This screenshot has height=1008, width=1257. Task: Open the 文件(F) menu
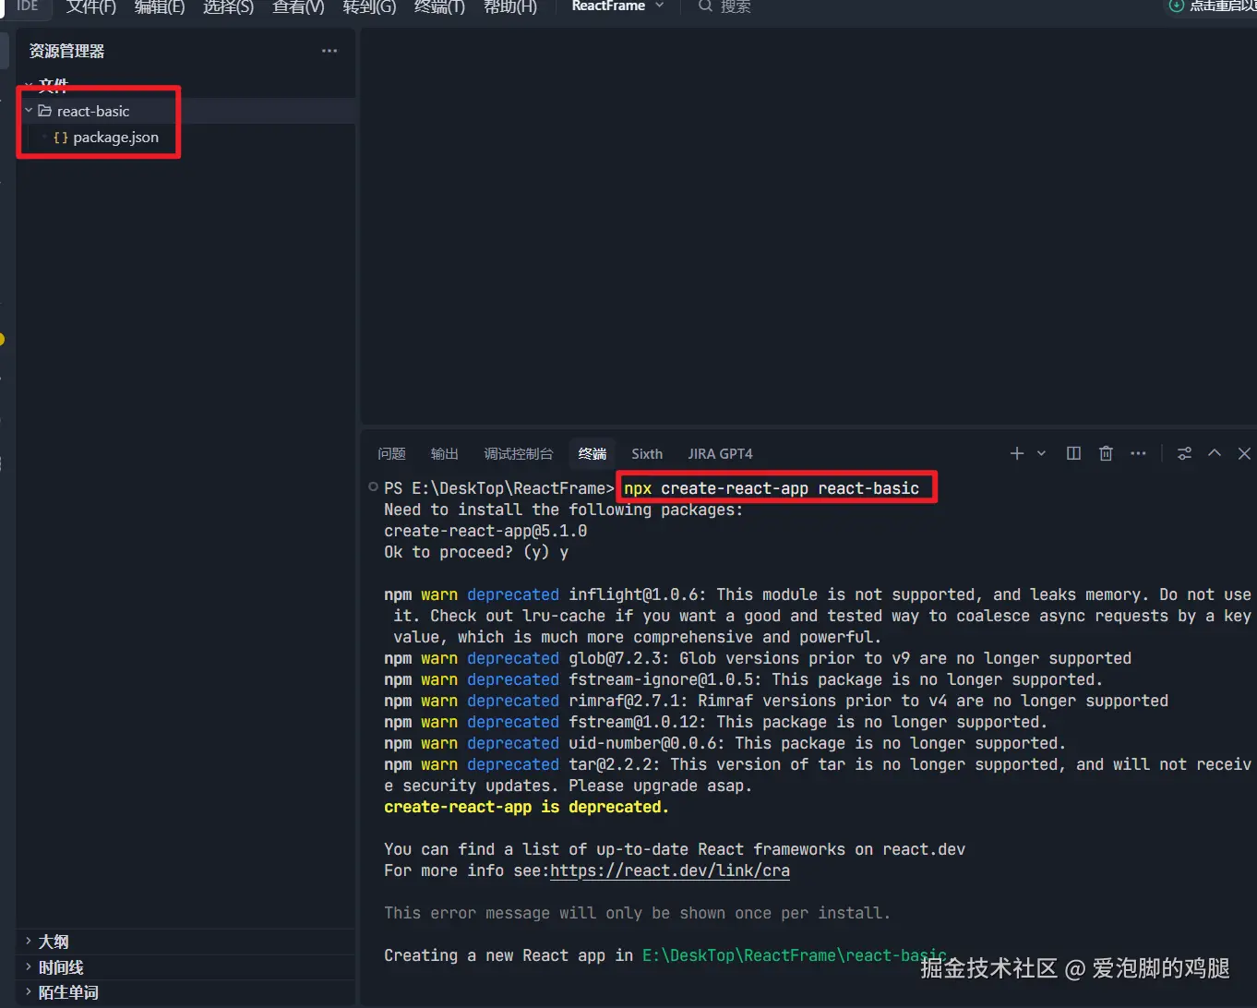tap(91, 6)
